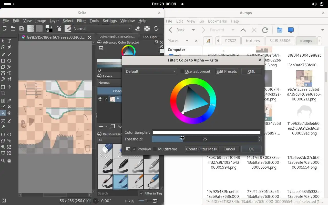Select the Fill bucket tool
The image size is (328, 205).
pyautogui.click(x=3, y=113)
